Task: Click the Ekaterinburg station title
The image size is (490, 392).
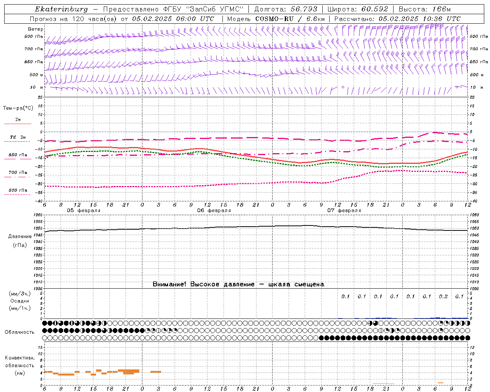Action: (61, 9)
